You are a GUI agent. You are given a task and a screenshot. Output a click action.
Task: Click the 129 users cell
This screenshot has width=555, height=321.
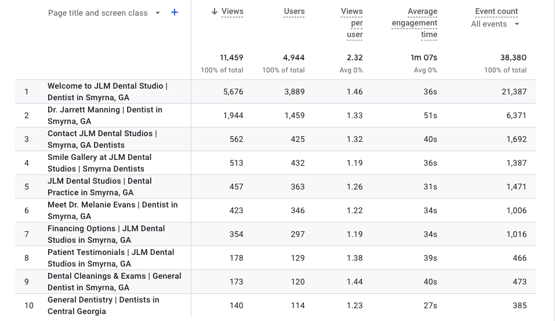coord(298,258)
